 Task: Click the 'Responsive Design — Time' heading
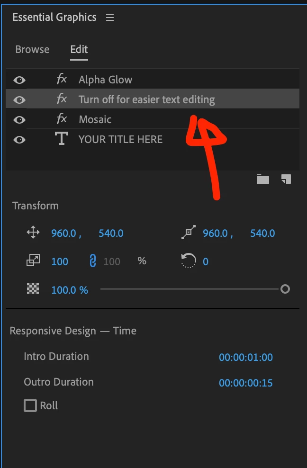[73, 331]
